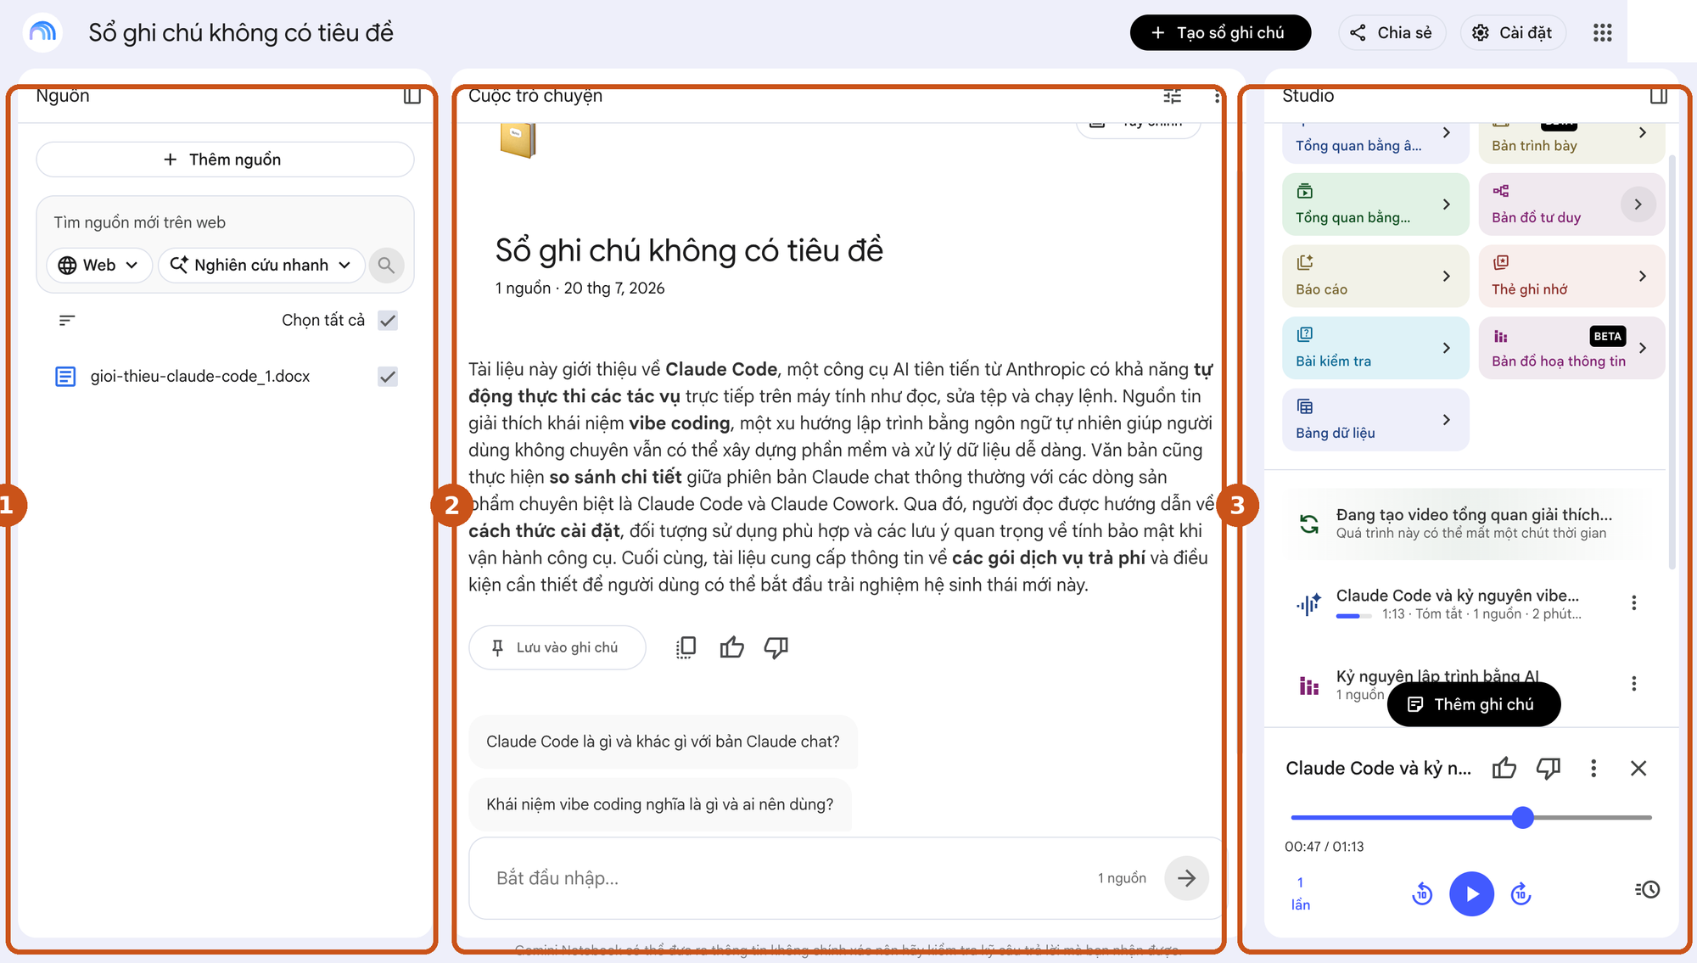
Task: Click the sort icon beside Chọn tất cả
Action: 67,320
